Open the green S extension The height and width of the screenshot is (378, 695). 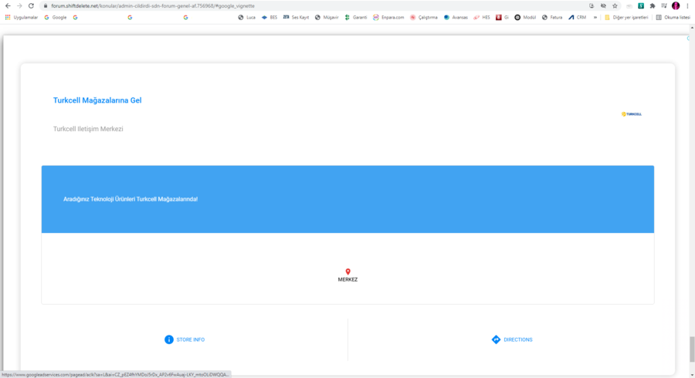641,5
